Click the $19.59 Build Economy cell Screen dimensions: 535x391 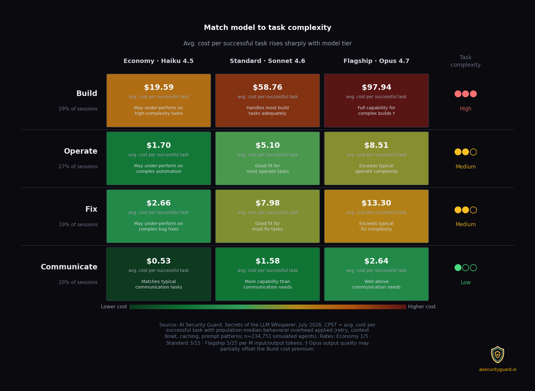pyautogui.click(x=159, y=101)
